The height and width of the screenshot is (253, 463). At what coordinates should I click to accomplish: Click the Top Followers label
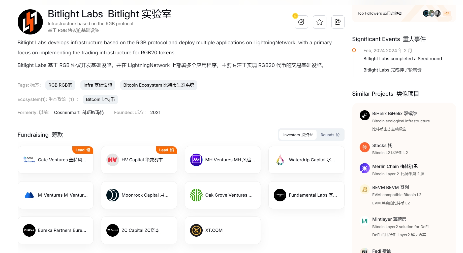point(379,13)
